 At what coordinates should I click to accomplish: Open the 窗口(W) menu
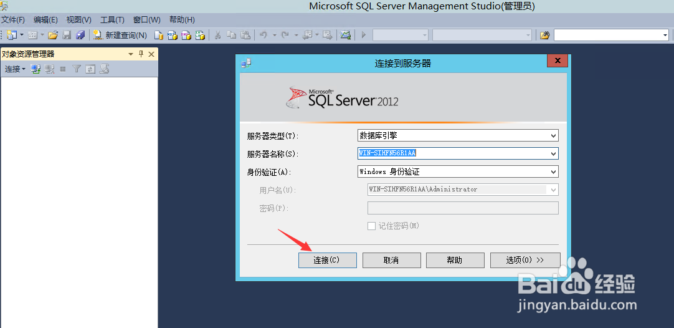[146, 20]
